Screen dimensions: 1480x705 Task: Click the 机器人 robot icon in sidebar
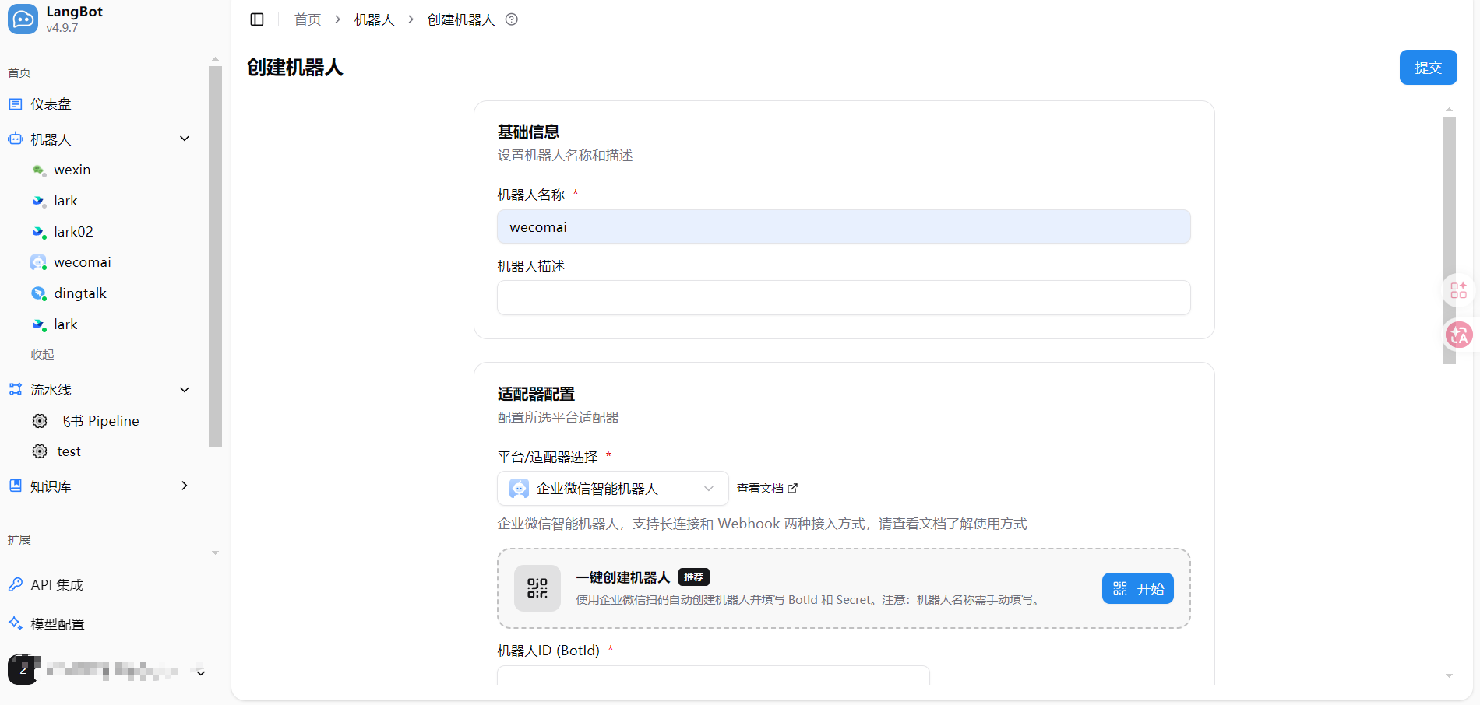16,139
